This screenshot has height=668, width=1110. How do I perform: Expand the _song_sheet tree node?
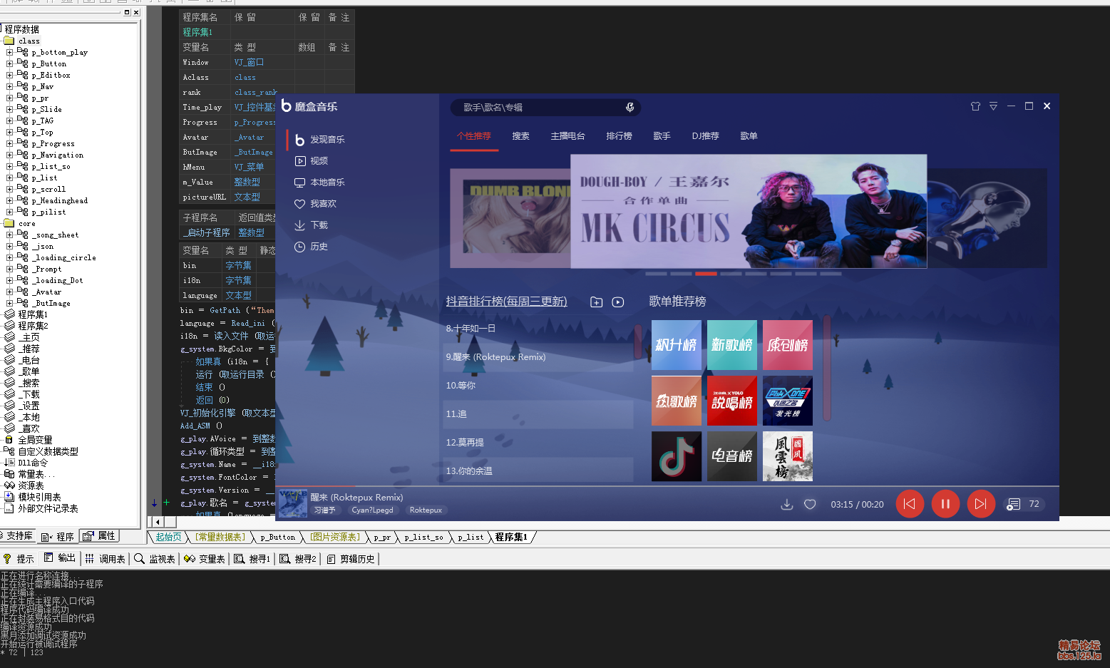(x=9, y=235)
